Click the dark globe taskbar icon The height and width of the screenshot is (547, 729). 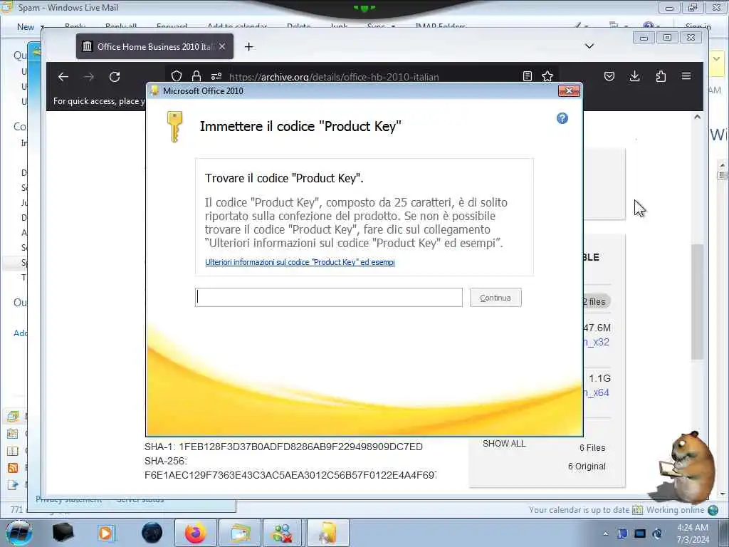click(152, 533)
